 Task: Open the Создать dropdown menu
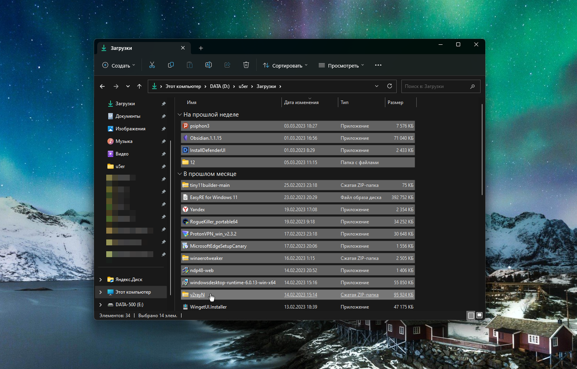click(x=119, y=65)
